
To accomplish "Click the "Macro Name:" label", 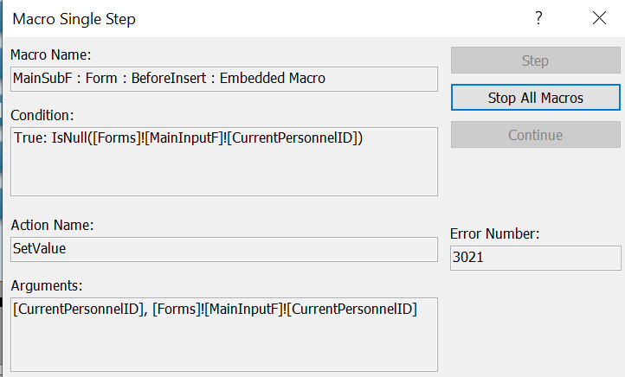I will point(45,55).
